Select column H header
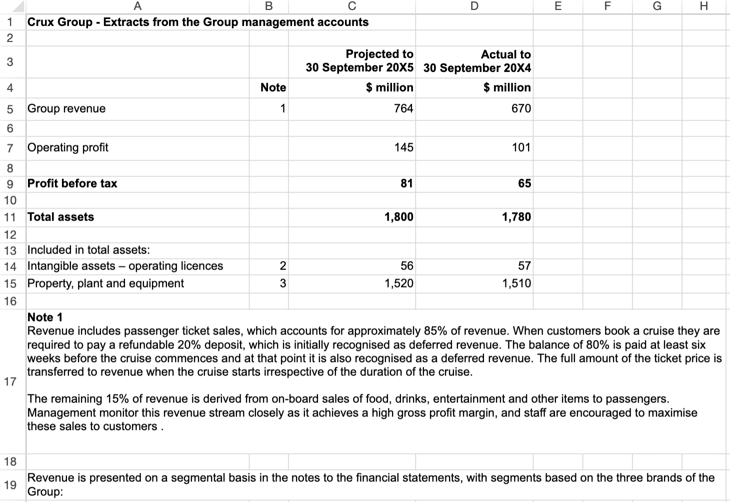Screen dimensions: 730x502 click(x=703, y=6)
